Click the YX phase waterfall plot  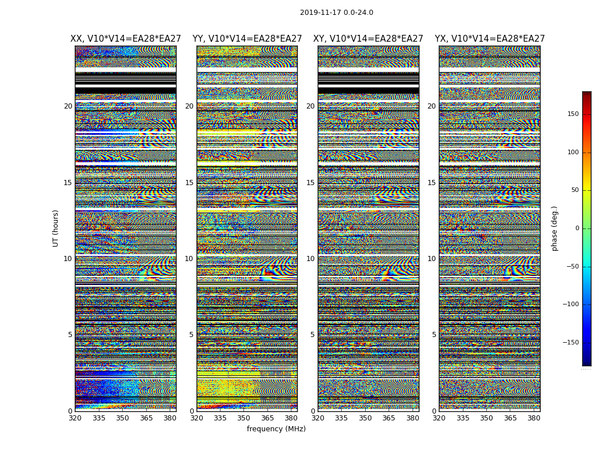click(489, 228)
